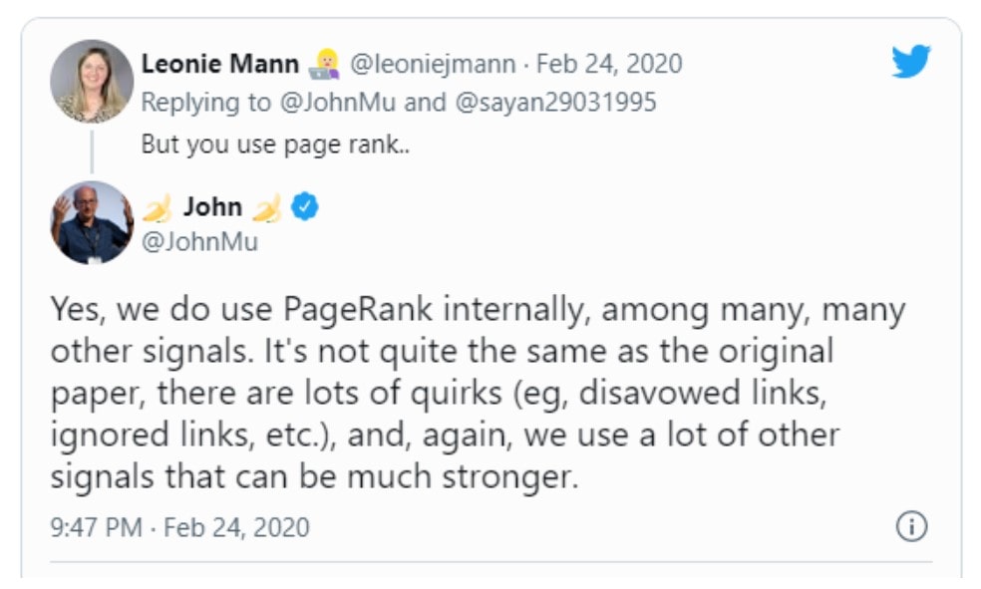Open the Leonie Mann display name link
981x589 pixels.
219,65
